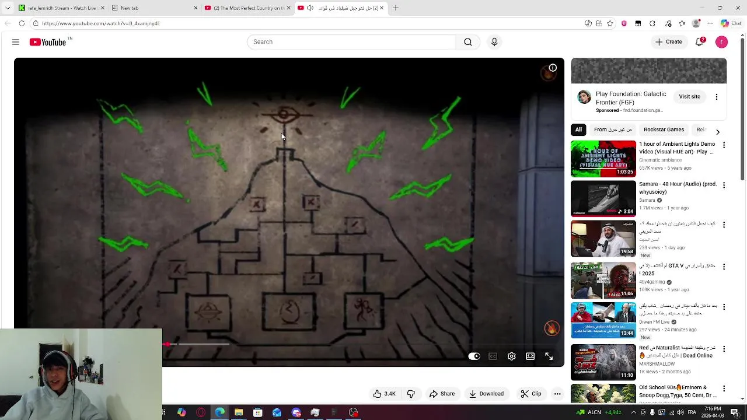Dislike the video with thumbs down
The height and width of the screenshot is (420, 747).
411,394
